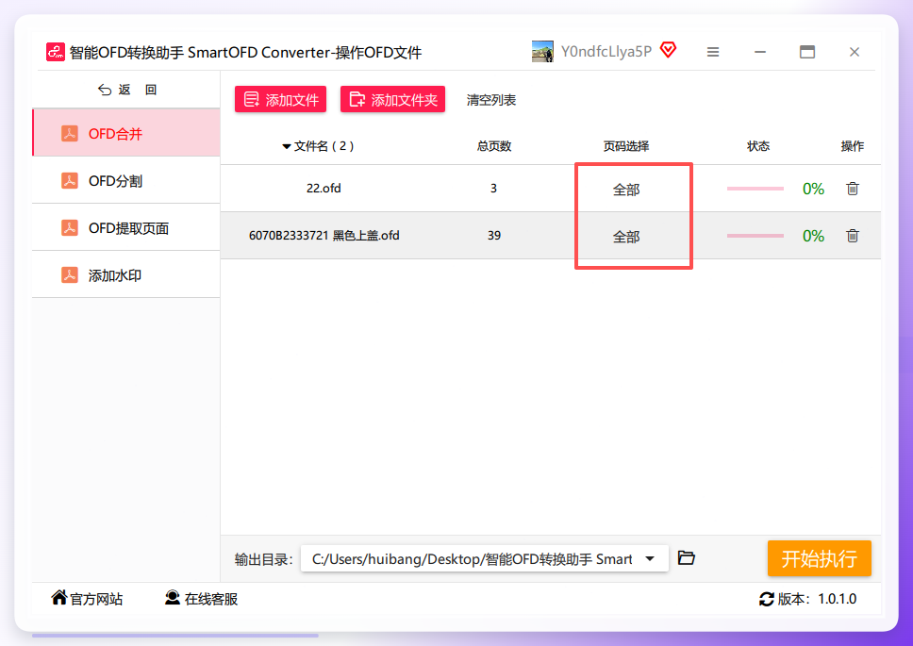The image size is (913, 646).
Task: Click the OFD提取页面 sidebar icon
Action: pyautogui.click(x=70, y=227)
